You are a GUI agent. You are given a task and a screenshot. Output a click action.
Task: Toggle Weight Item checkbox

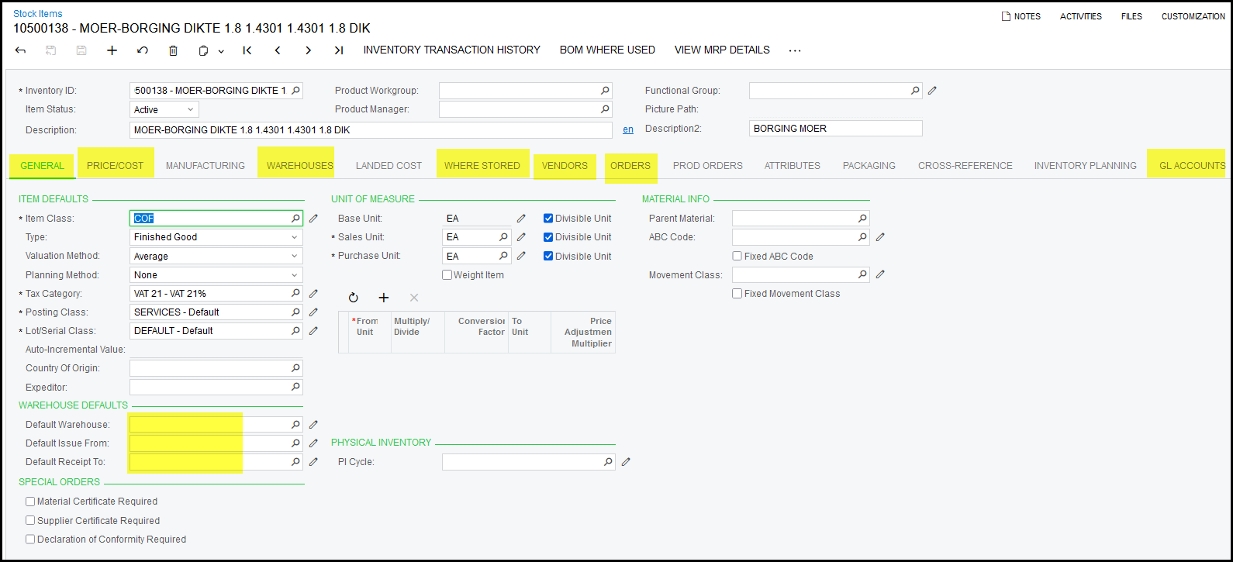click(447, 275)
